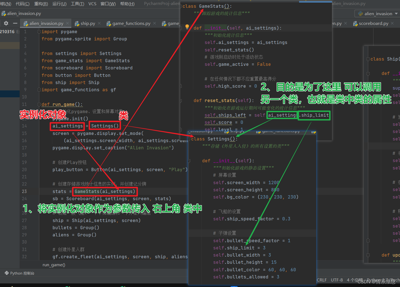Click the line 'from pygame.sprite import Group'
This screenshot has height=287, width=400.
(x=84, y=39)
